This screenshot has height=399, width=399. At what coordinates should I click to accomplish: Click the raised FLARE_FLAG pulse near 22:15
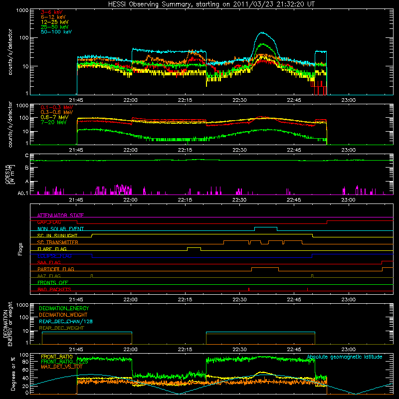point(194,248)
